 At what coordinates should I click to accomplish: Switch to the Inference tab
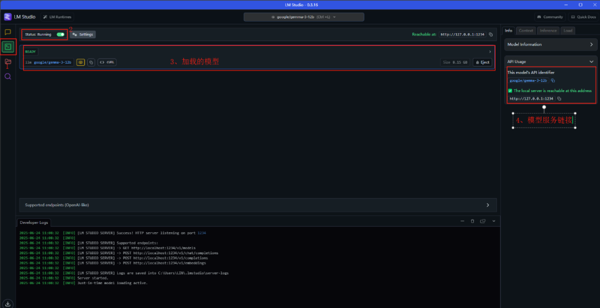(x=548, y=30)
